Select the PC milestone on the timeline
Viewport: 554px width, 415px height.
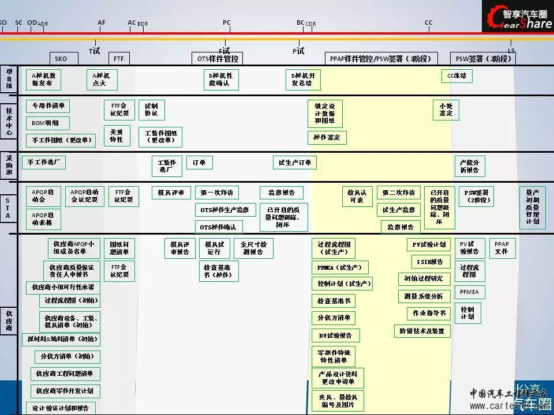pyautogui.click(x=227, y=22)
